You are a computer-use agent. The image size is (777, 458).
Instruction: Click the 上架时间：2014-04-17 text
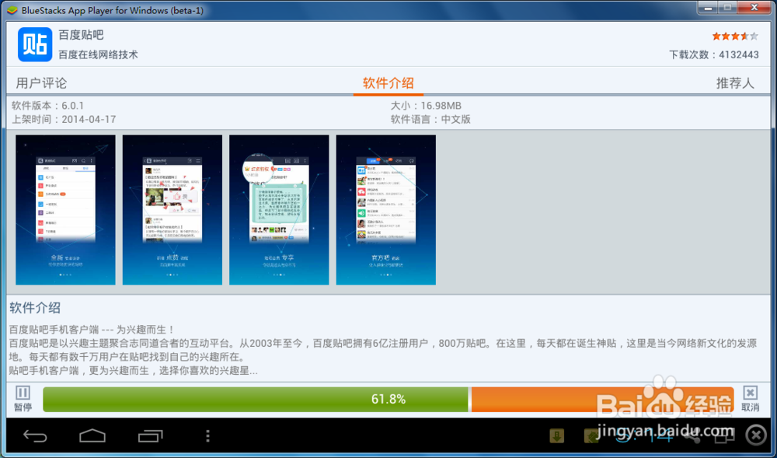click(64, 120)
